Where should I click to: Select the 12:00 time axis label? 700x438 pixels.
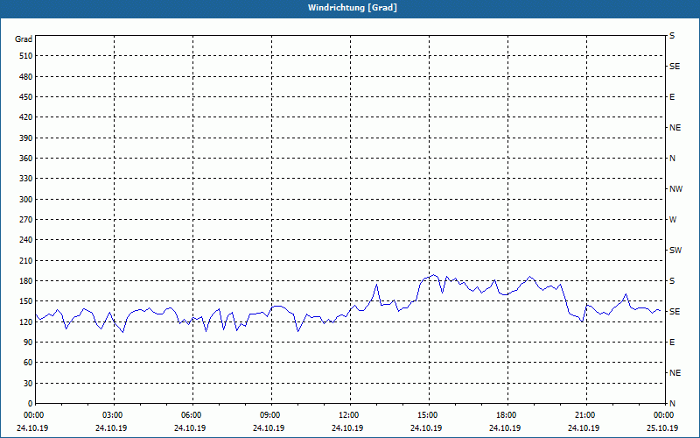pos(351,415)
